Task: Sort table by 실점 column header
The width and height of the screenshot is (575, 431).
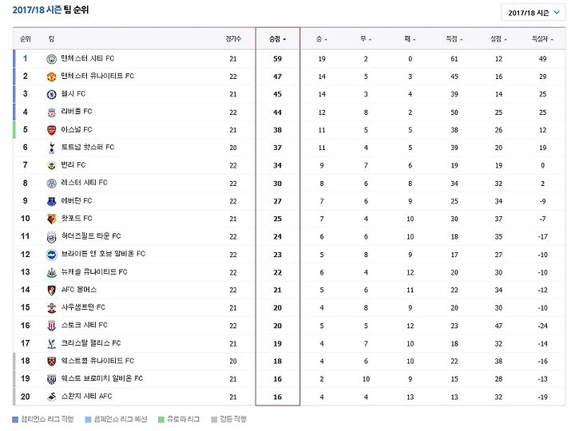Action: pyautogui.click(x=498, y=39)
